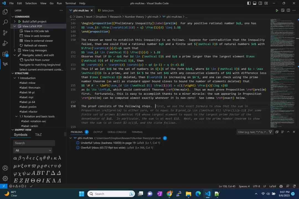Open the Selection menu

point(31,3)
